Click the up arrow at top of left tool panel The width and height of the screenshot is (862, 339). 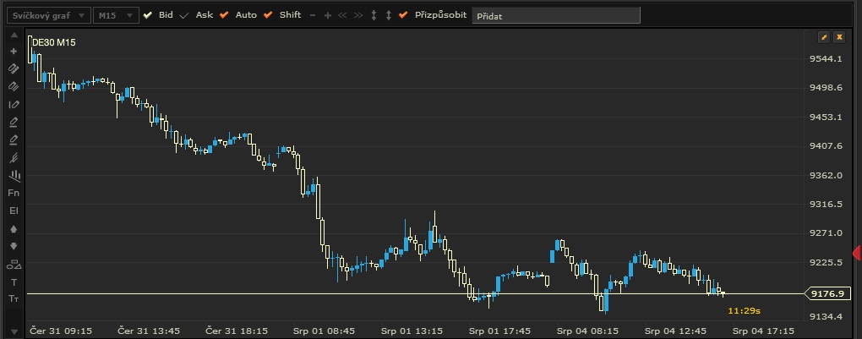[14, 36]
